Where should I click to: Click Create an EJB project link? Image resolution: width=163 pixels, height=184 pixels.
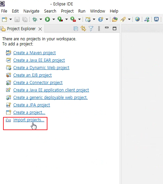[x=33, y=75]
